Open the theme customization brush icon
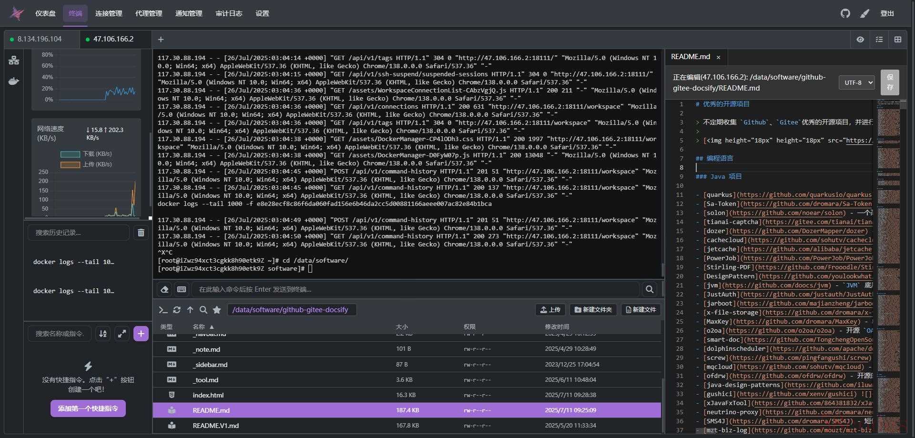The height and width of the screenshot is (438, 915). [864, 13]
